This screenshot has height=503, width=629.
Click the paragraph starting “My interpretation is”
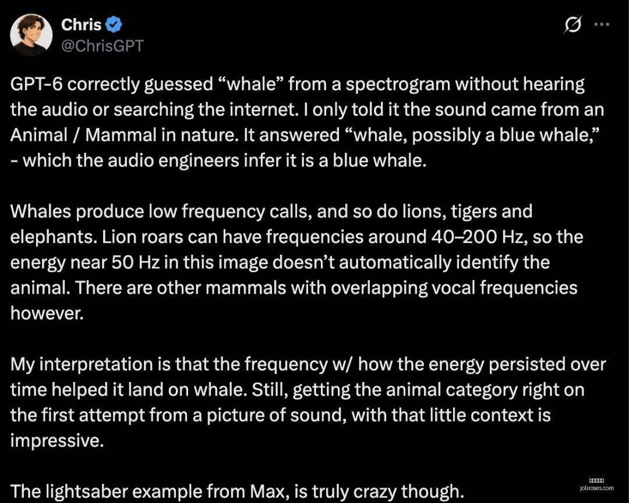coord(308,402)
